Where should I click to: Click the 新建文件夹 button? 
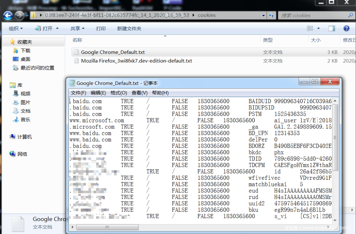pos(129,28)
